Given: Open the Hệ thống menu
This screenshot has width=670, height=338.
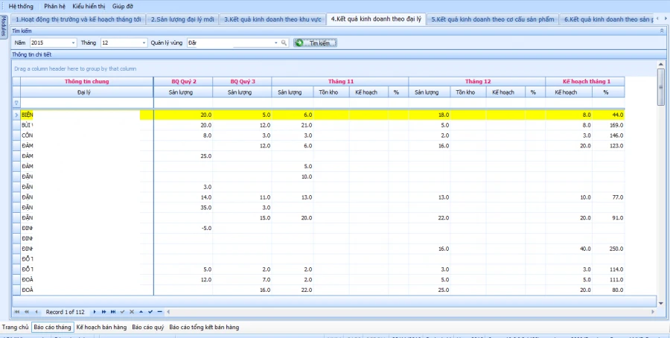Looking at the screenshot, I should pyautogui.click(x=21, y=7).
